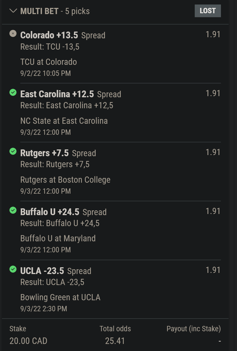Click green check icon beside UCLA

coord(13,269)
